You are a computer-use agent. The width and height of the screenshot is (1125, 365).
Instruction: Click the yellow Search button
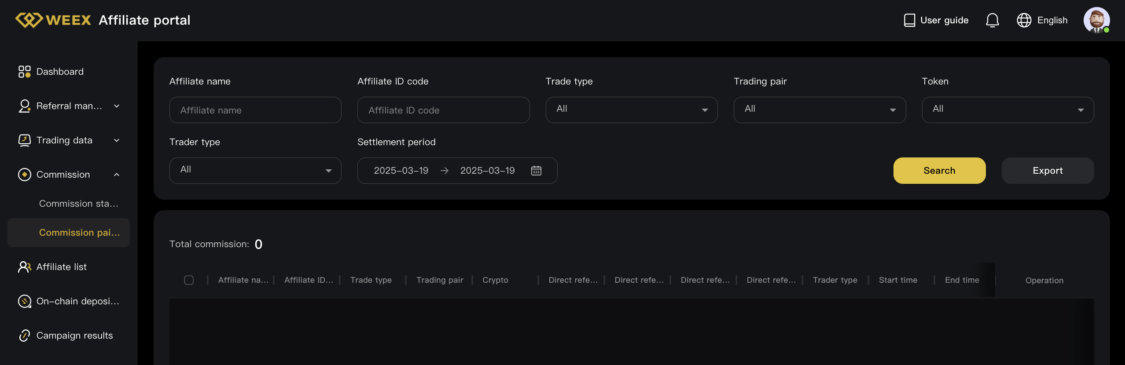(x=939, y=171)
